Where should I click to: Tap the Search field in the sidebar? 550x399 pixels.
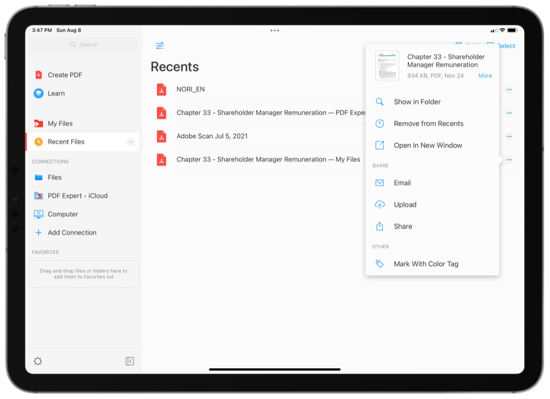coord(84,44)
